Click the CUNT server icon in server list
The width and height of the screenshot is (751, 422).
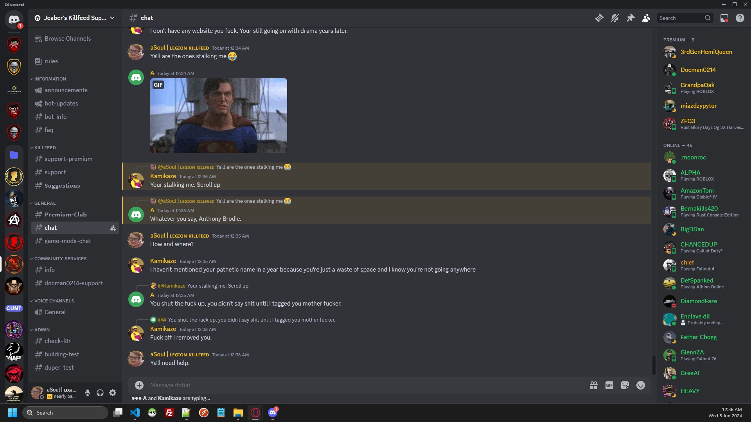pyautogui.click(x=14, y=308)
